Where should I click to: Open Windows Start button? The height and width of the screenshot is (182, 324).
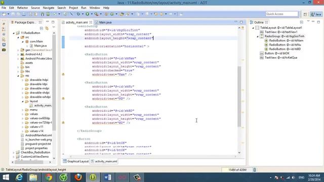pyautogui.click(x=6, y=177)
